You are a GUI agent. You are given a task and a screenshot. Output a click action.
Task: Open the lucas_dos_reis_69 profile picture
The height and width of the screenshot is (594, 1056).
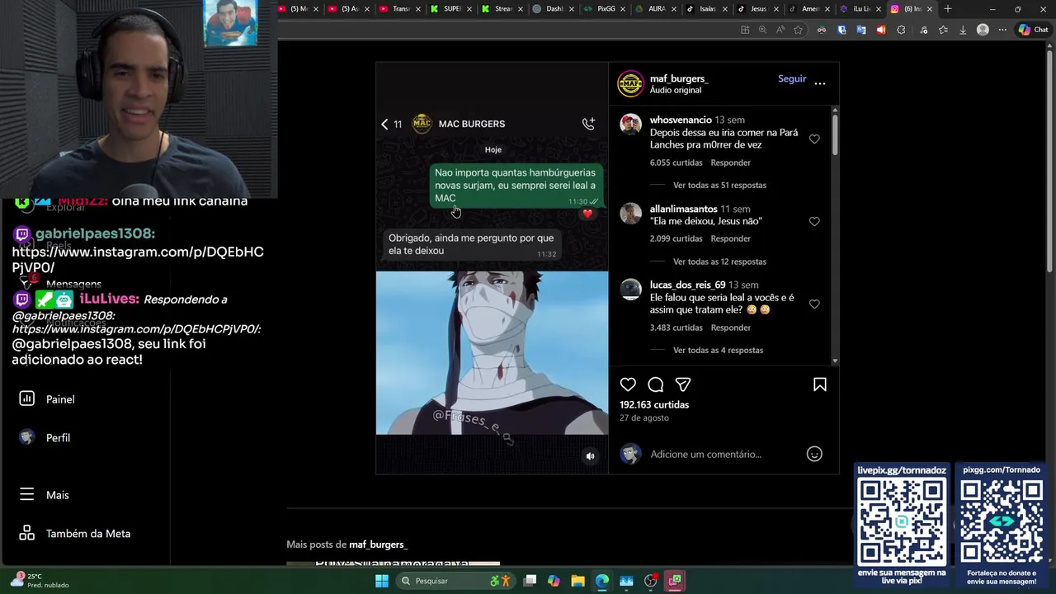[630, 290]
